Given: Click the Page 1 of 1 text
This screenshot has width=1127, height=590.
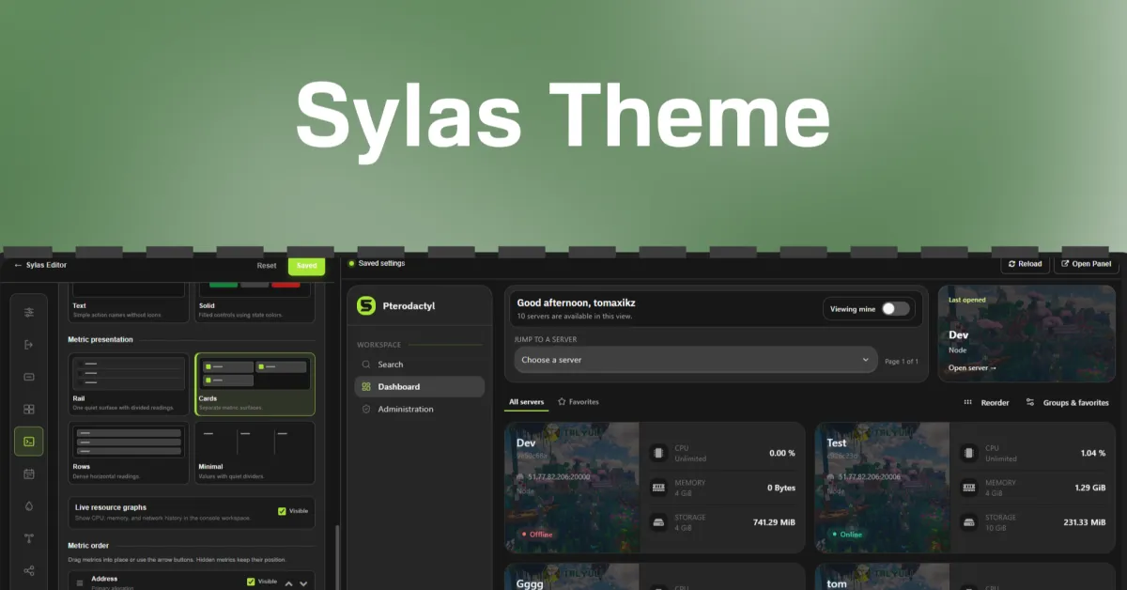Looking at the screenshot, I should [x=902, y=361].
